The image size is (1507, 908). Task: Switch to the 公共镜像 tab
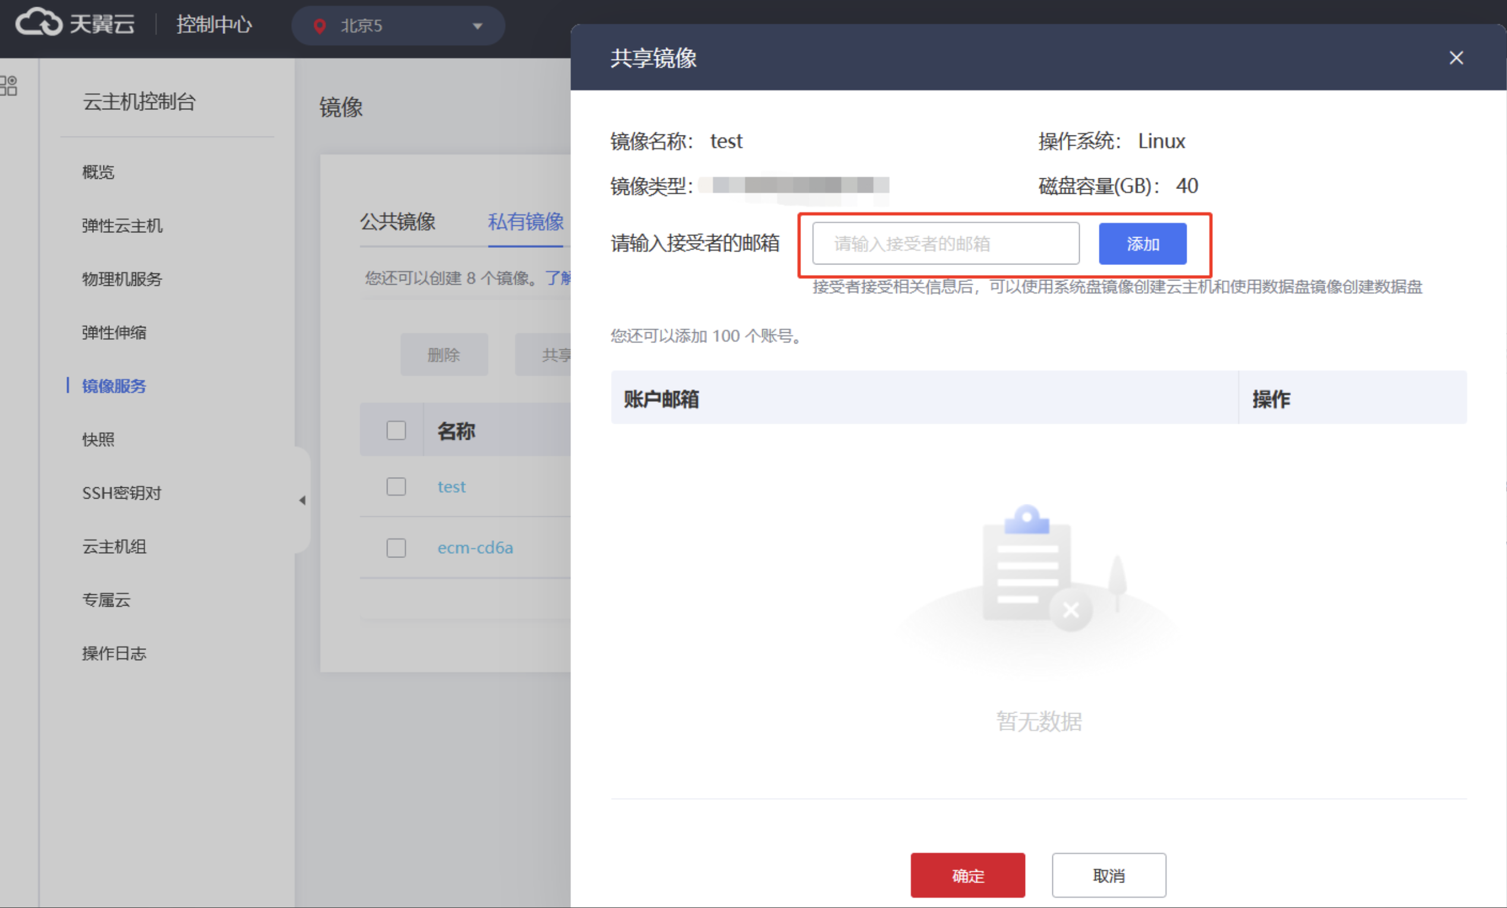pos(398,221)
